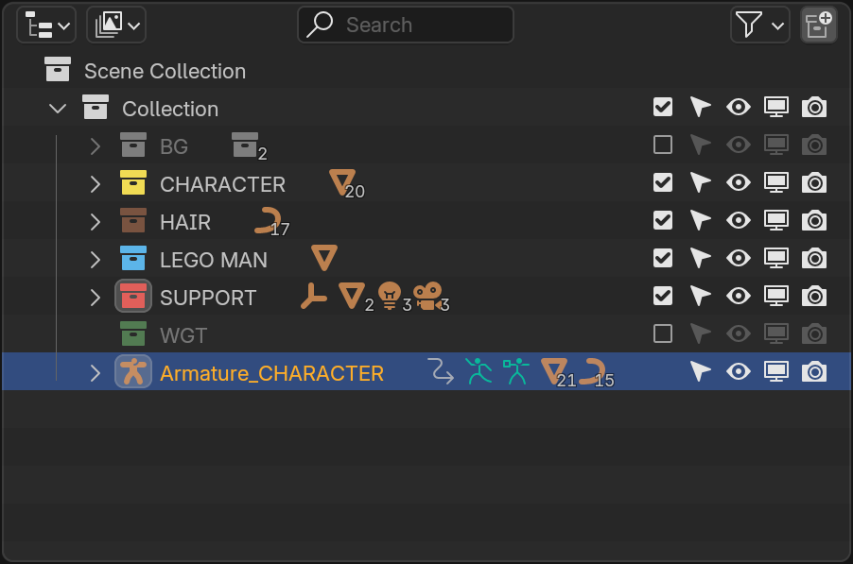This screenshot has height=564, width=853.
Task: Enable the BG collection checkbox
Action: pos(662,145)
